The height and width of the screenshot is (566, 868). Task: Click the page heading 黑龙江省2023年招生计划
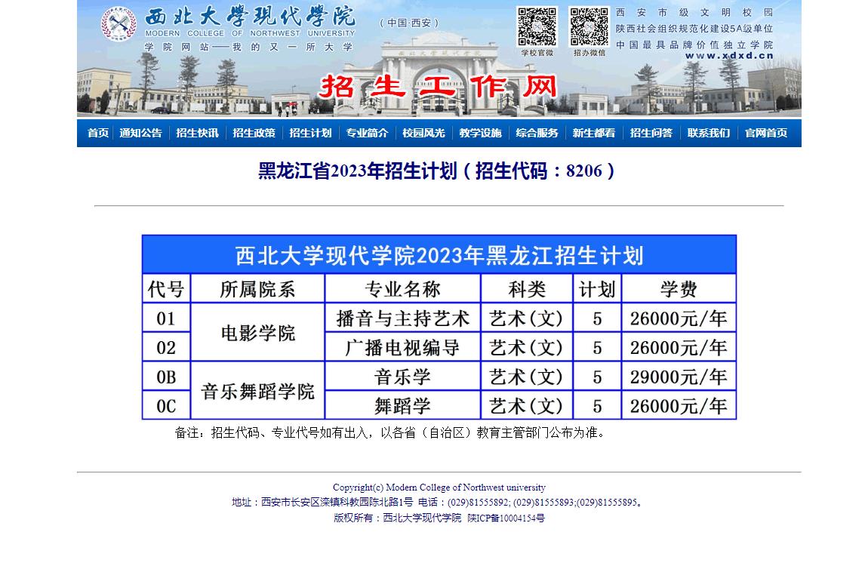click(x=437, y=171)
